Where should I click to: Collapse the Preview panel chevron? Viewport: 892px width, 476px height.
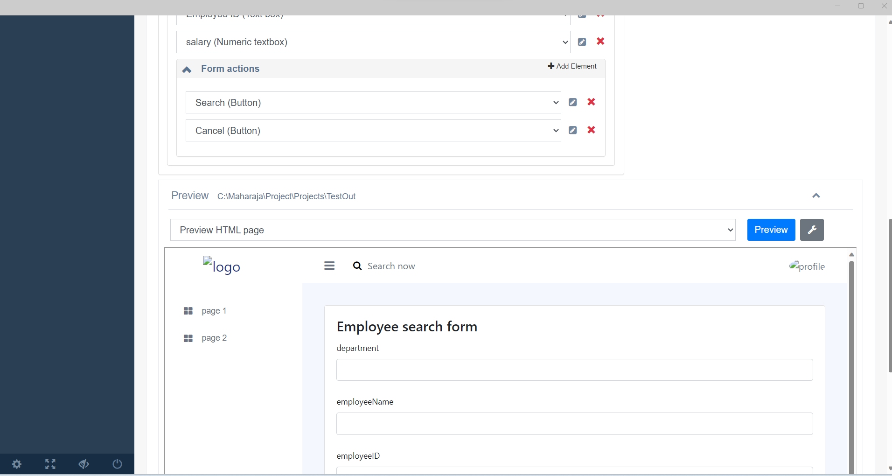point(816,196)
